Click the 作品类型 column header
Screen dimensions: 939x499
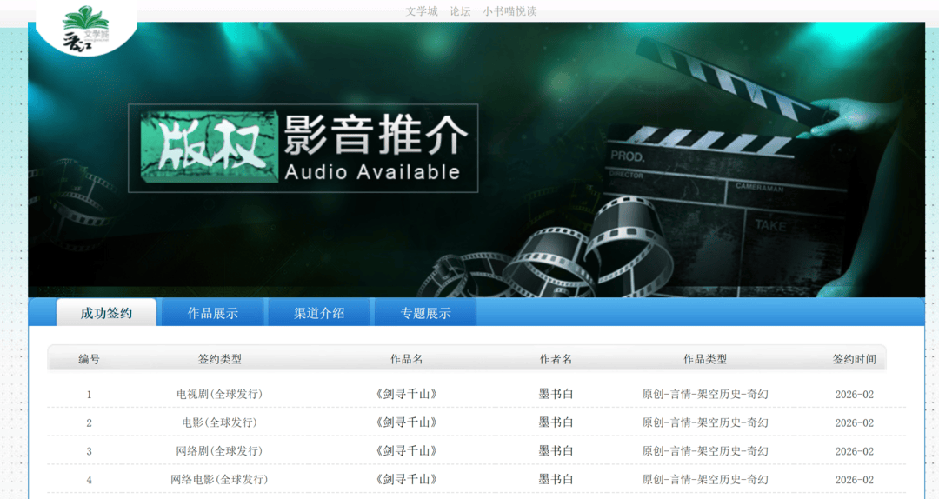click(705, 359)
